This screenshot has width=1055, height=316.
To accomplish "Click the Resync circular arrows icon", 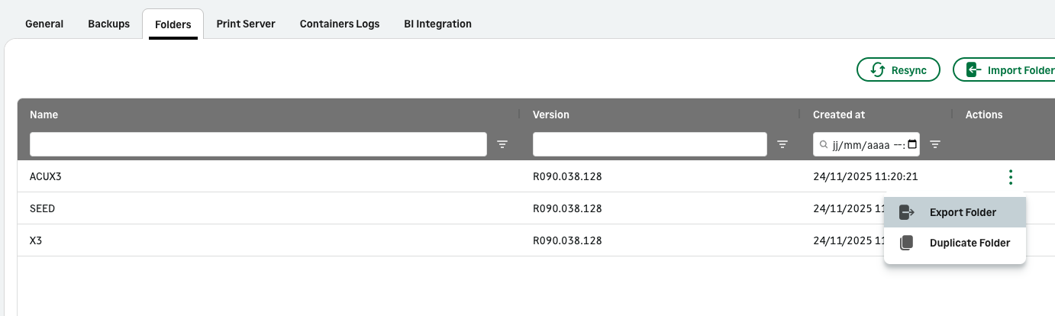I will click(x=878, y=70).
